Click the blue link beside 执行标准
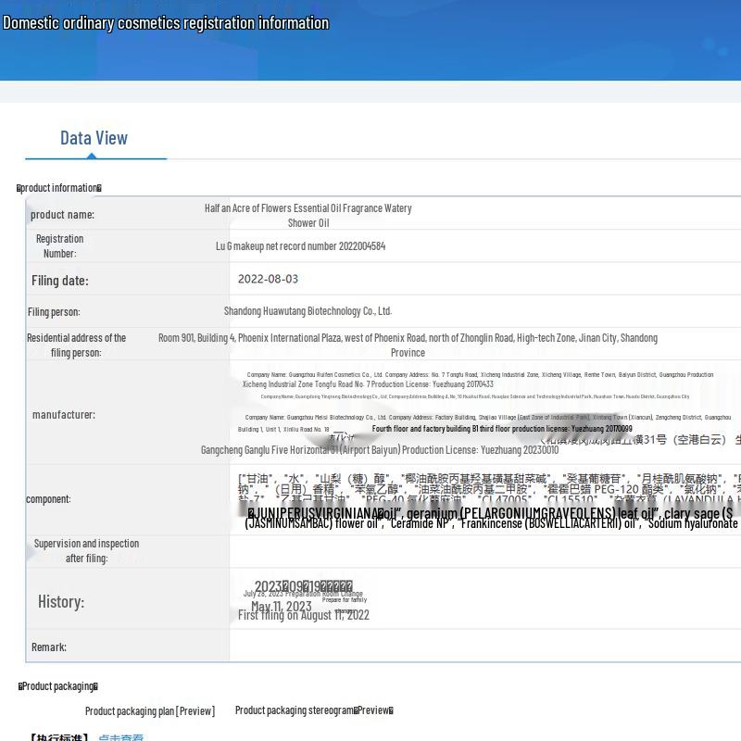This screenshot has width=741, height=741. pyautogui.click(x=121, y=737)
